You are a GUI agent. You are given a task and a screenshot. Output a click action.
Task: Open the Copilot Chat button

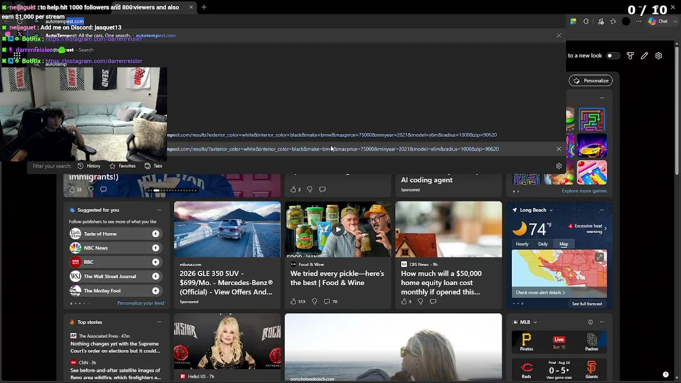(x=658, y=21)
